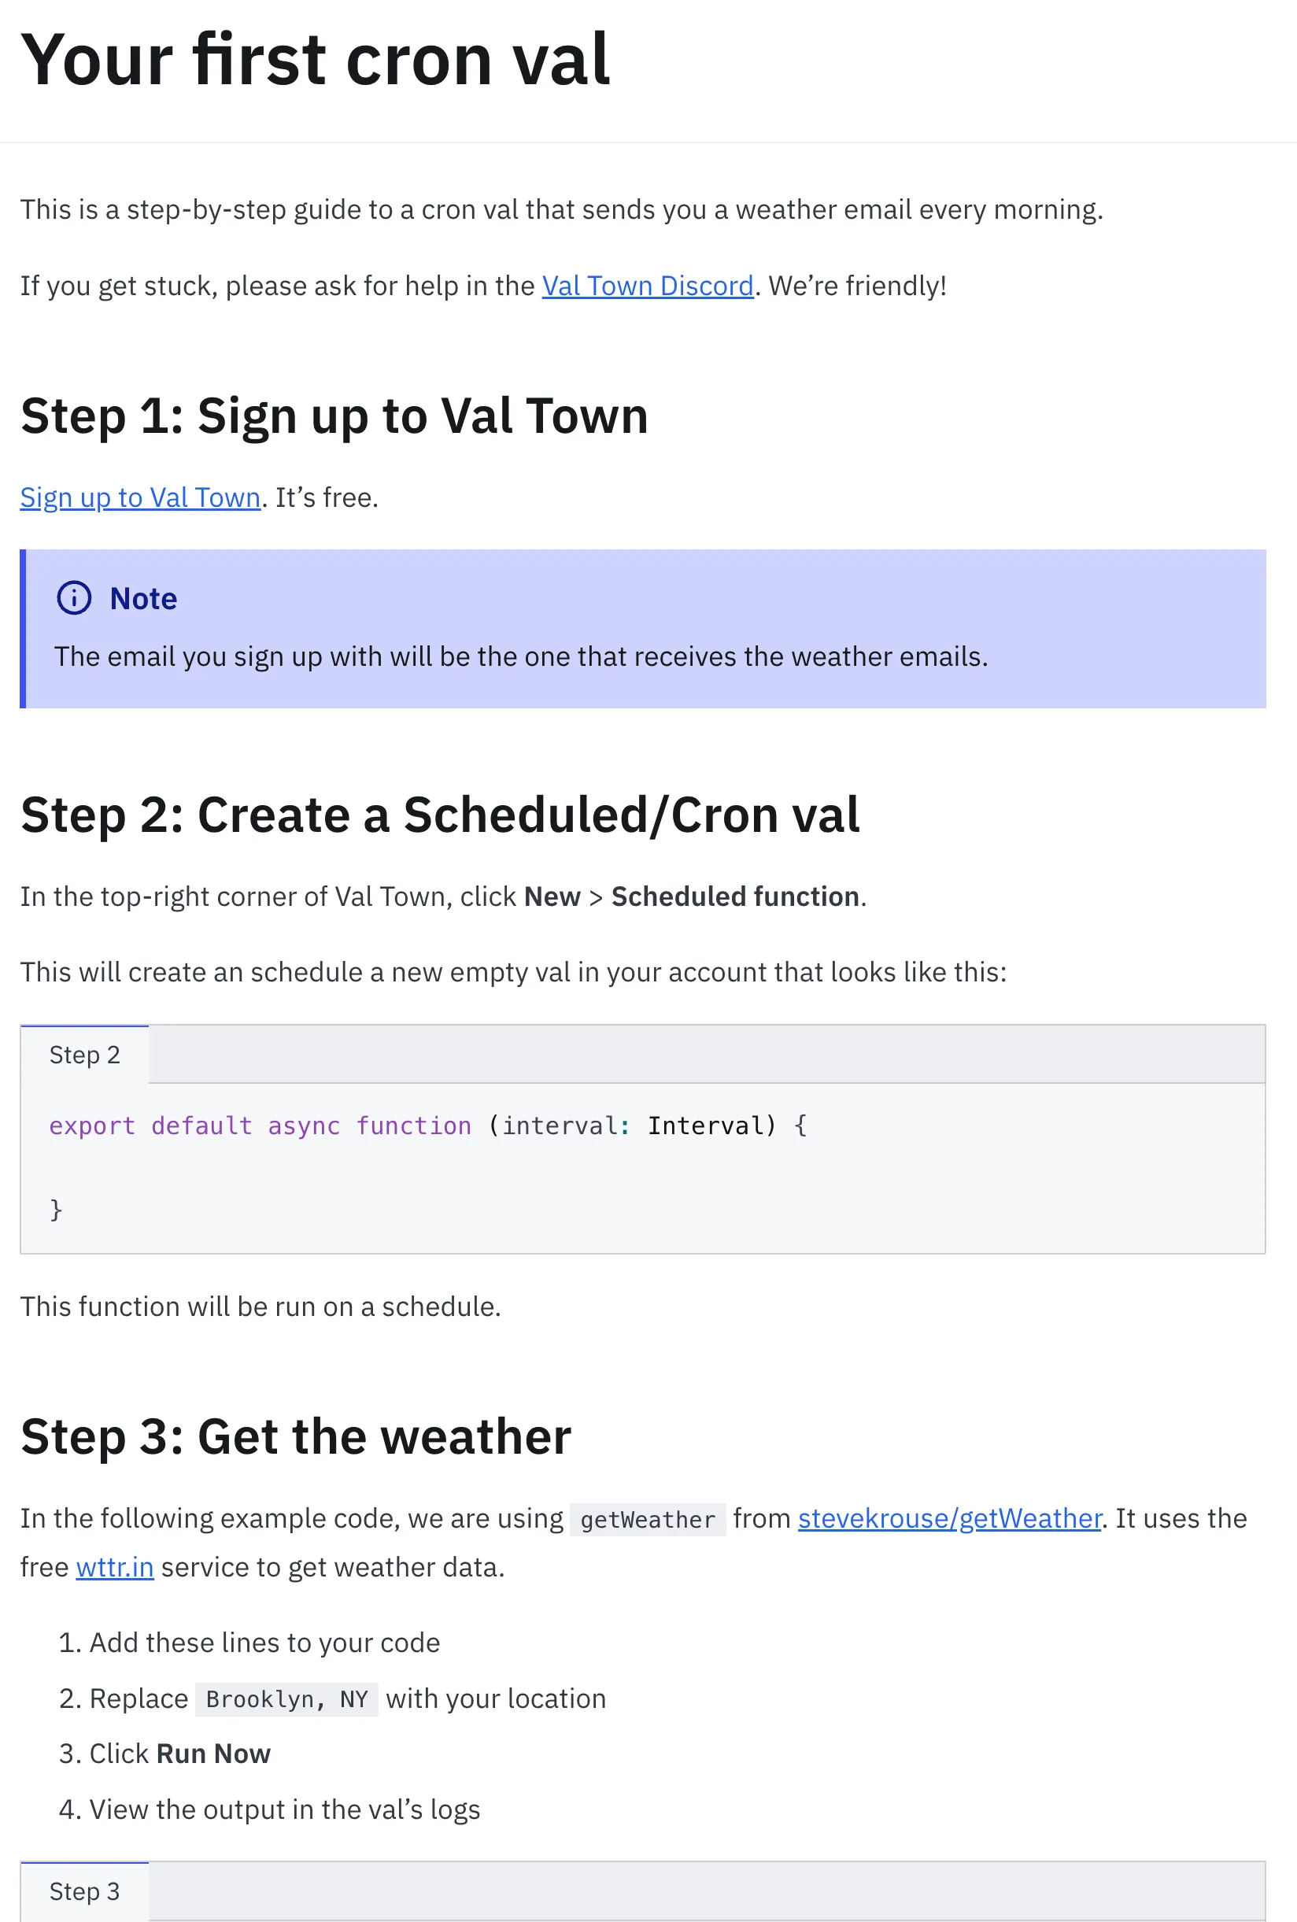
Task: Open the Val Town Discord link
Action: [x=647, y=286]
